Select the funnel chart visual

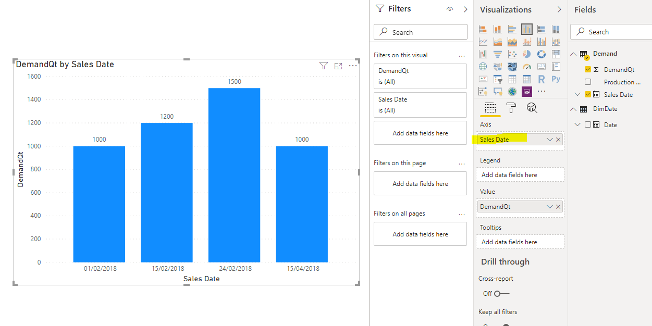click(498, 54)
